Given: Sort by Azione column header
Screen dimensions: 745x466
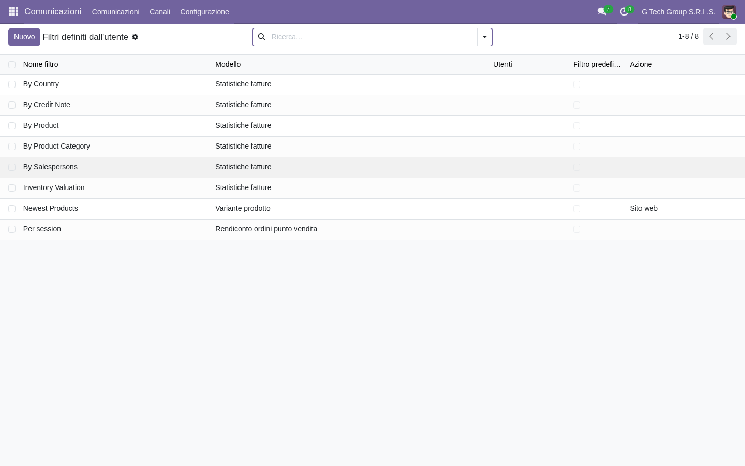Looking at the screenshot, I should [x=640, y=64].
